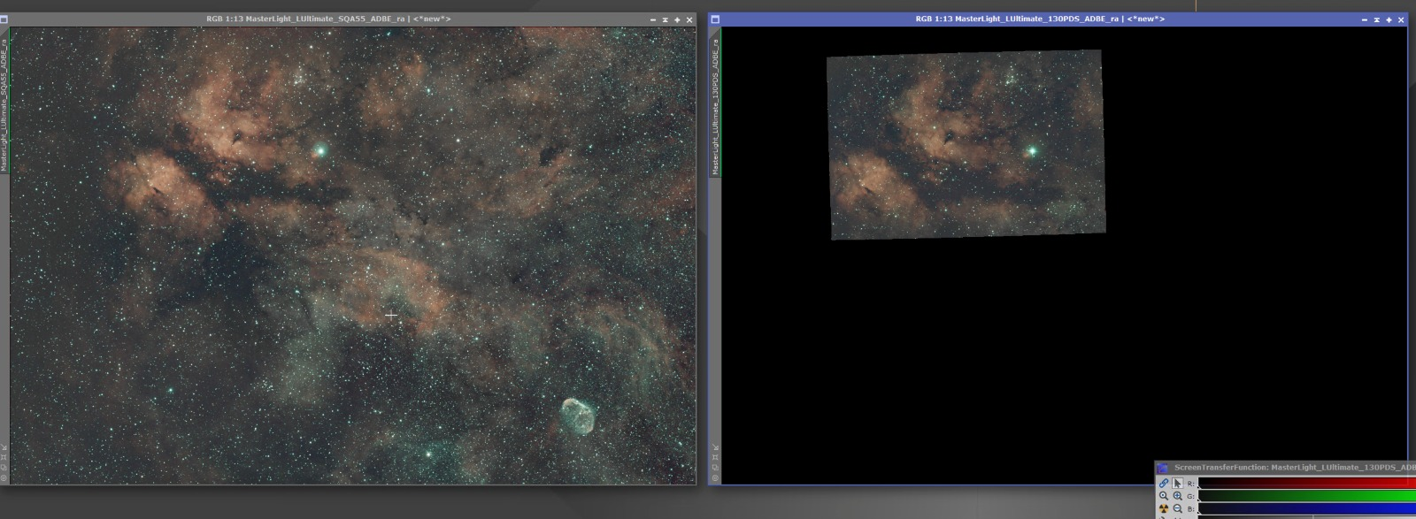Viewport: 1416px width, 519px height.
Task: Activate STF zoom 1:1 magnifier icon
Action: pyautogui.click(x=1163, y=496)
